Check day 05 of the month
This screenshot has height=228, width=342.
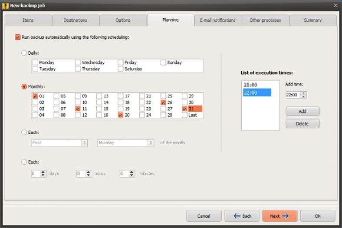pos(56,96)
